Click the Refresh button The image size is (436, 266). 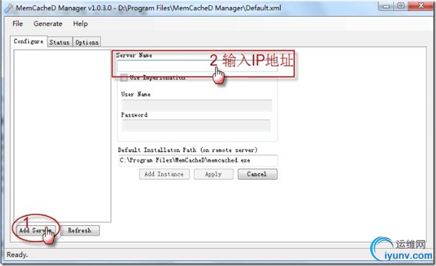click(80, 230)
